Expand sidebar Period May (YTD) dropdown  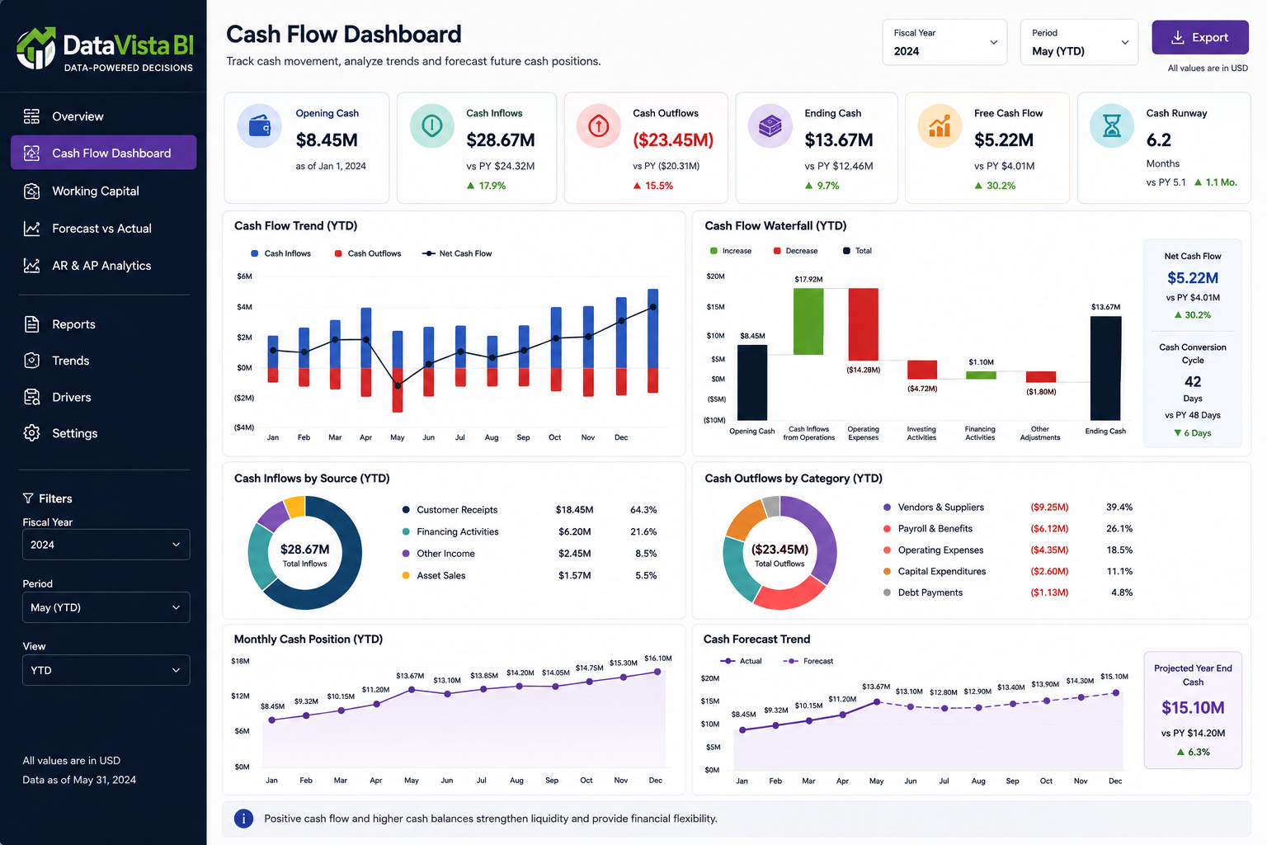click(x=106, y=607)
